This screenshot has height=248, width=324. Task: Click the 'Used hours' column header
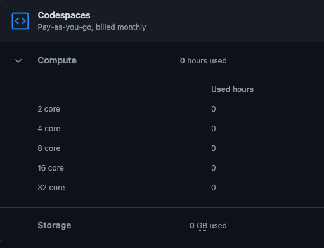(x=232, y=89)
